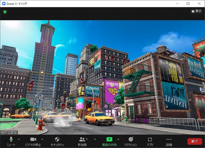Open video options arrow beside ビデオの停止
The width and height of the screenshot is (205, 148).
coord(42,139)
